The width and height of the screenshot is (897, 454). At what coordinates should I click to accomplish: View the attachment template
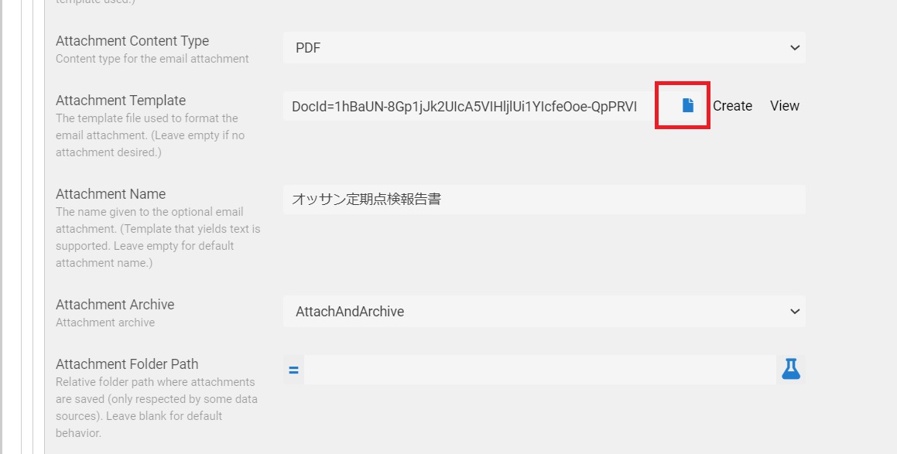pos(784,106)
